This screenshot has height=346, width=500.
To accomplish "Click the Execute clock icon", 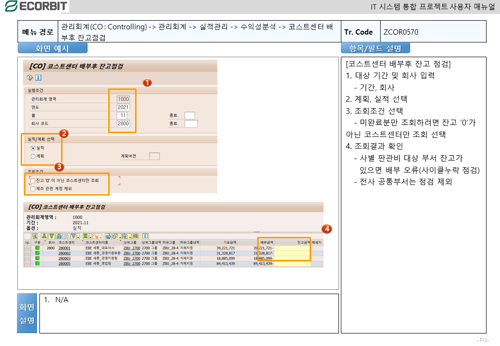I will 30,77.
